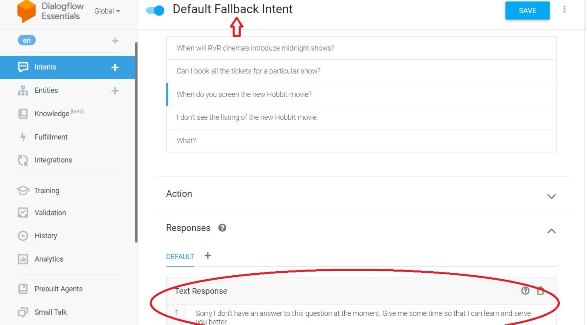Select the Entities sidebar icon

(23, 90)
